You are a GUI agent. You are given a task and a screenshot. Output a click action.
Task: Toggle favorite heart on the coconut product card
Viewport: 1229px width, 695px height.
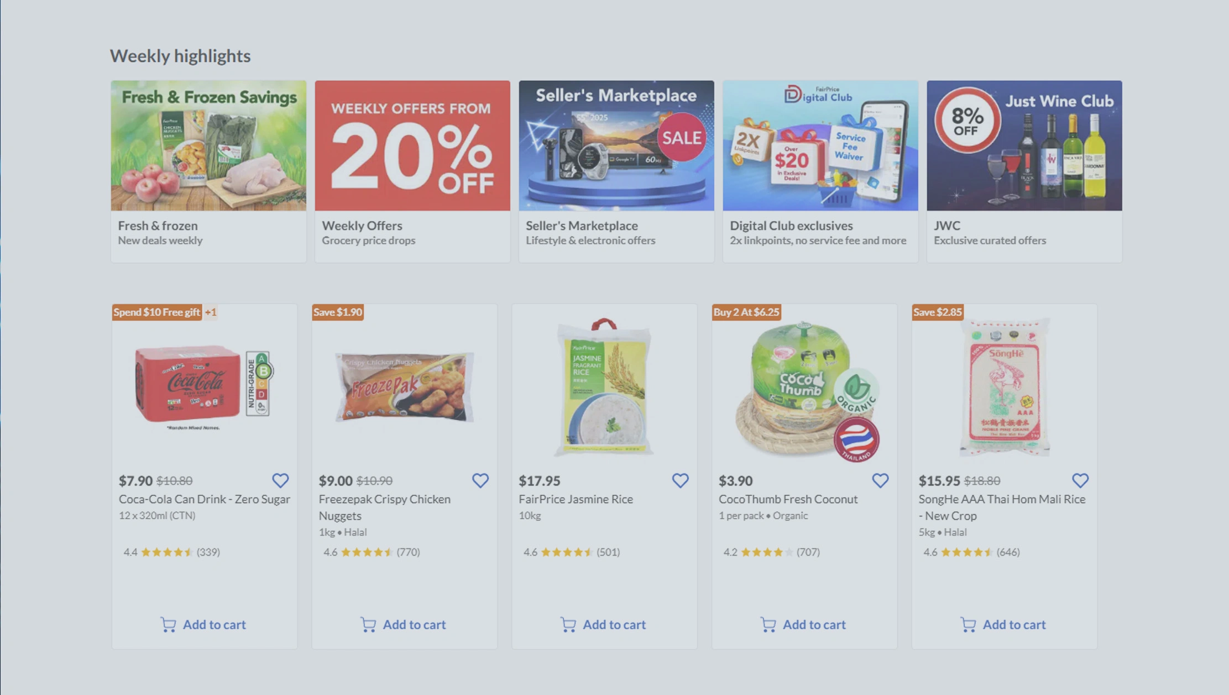pos(881,480)
